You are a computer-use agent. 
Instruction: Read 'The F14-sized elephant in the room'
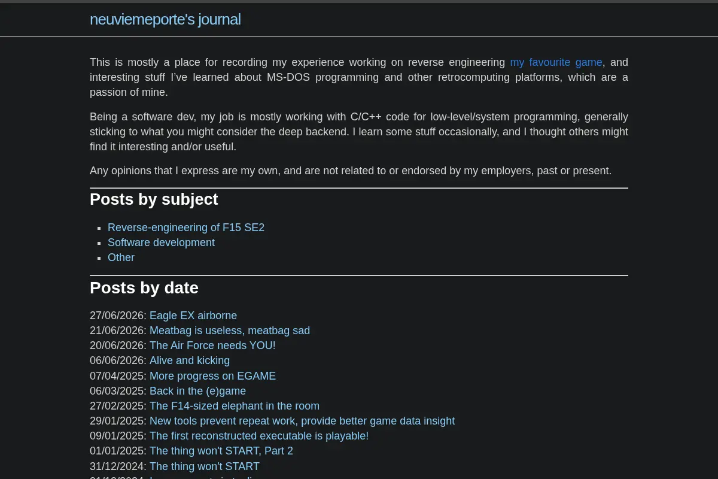coord(235,406)
